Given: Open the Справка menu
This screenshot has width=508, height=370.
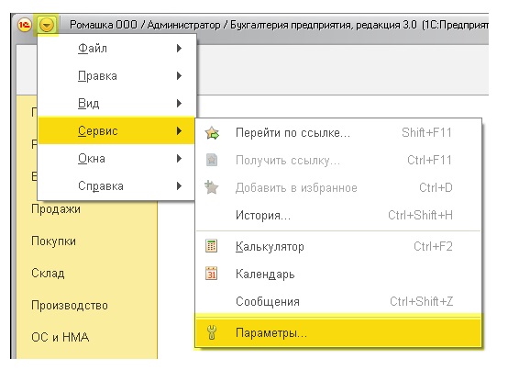Looking at the screenshot, I should 116,186.
